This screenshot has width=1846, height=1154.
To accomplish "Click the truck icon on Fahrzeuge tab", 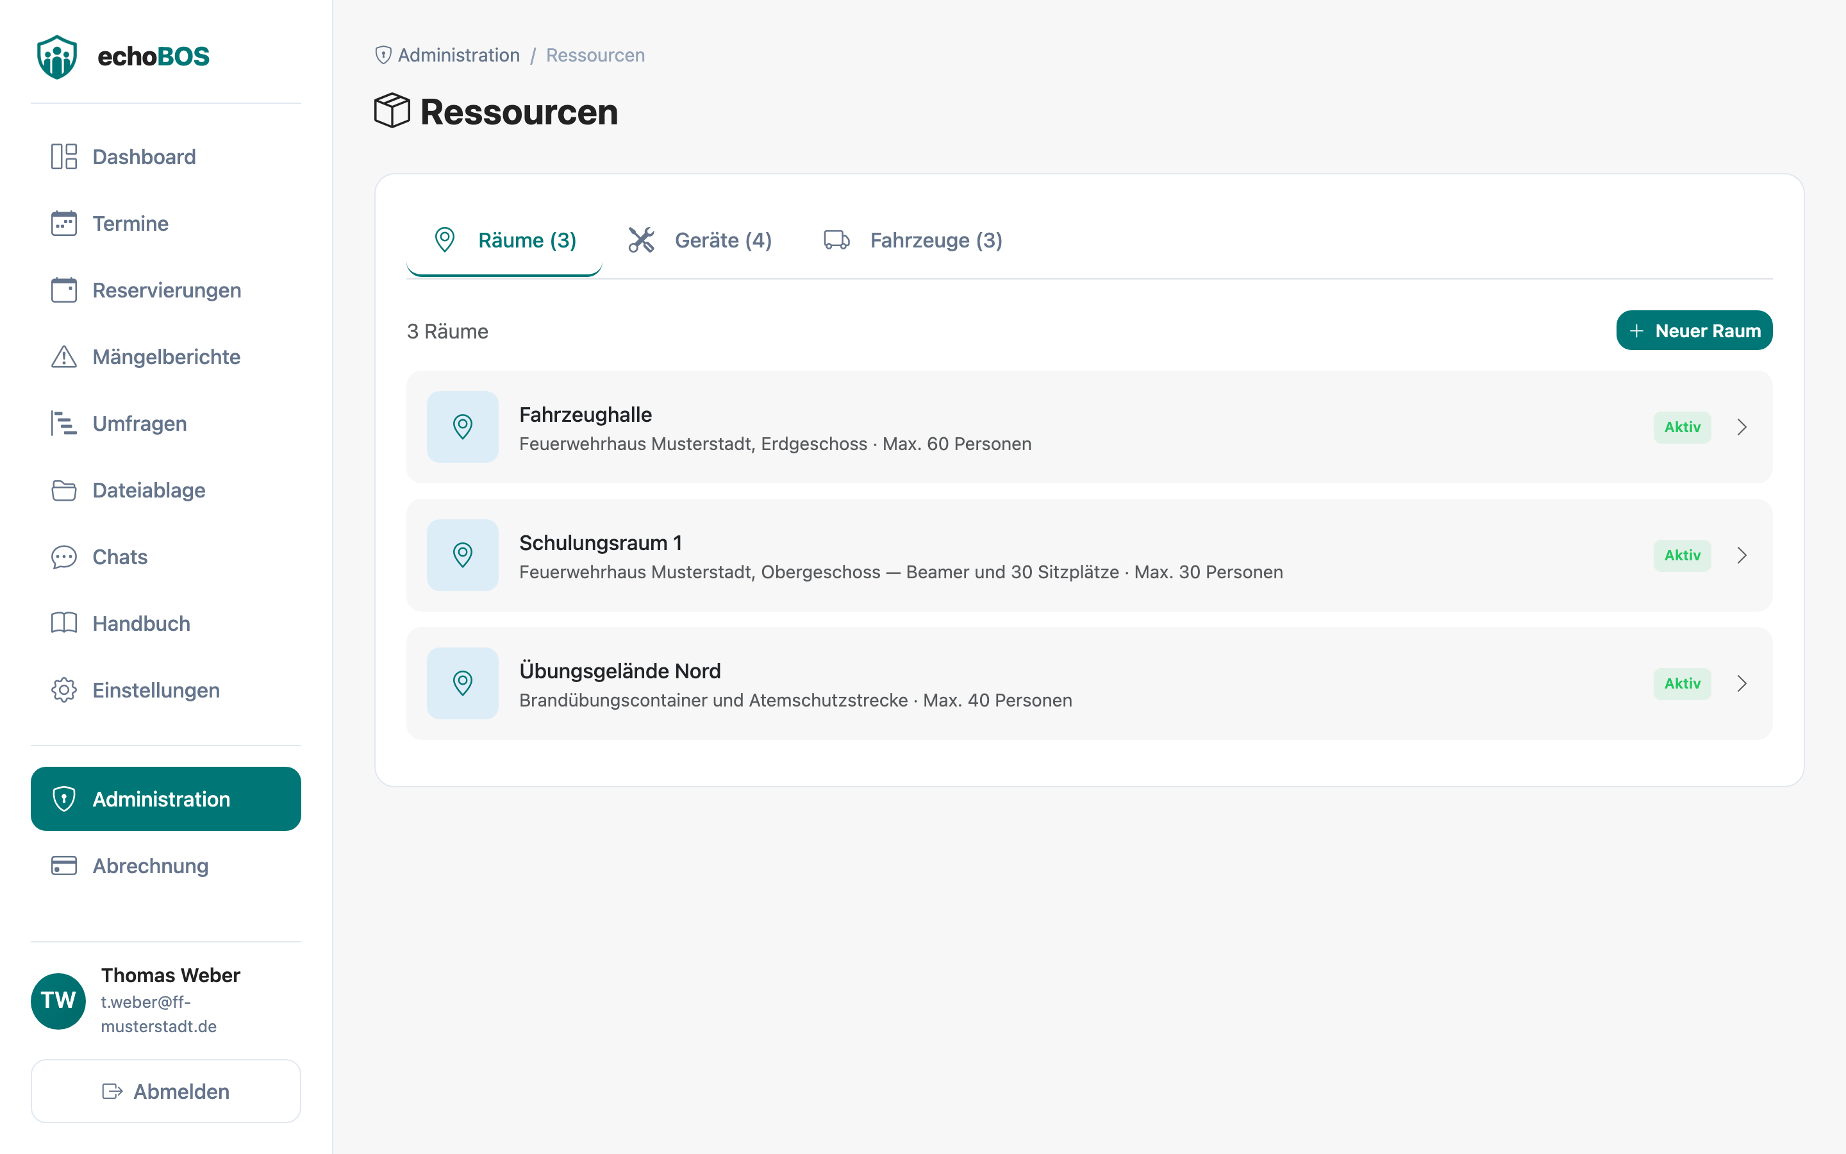I will click(x=837, y=240).
